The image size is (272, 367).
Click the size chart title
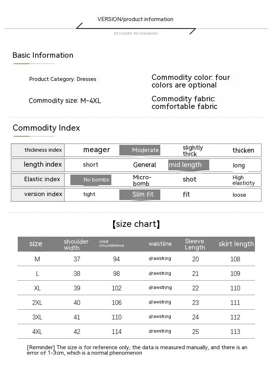coord(136,224)
